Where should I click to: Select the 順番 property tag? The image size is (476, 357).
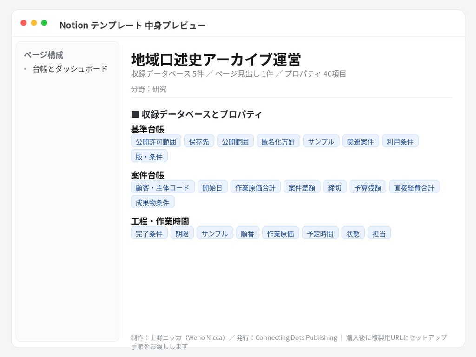pos(247,233)
